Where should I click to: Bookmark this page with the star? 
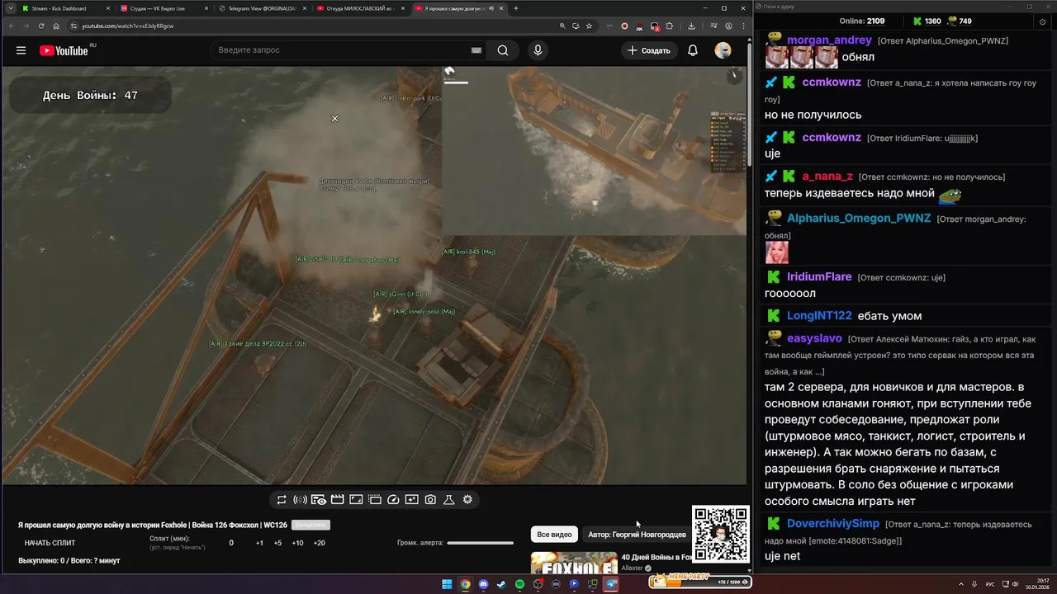[589, 26]
